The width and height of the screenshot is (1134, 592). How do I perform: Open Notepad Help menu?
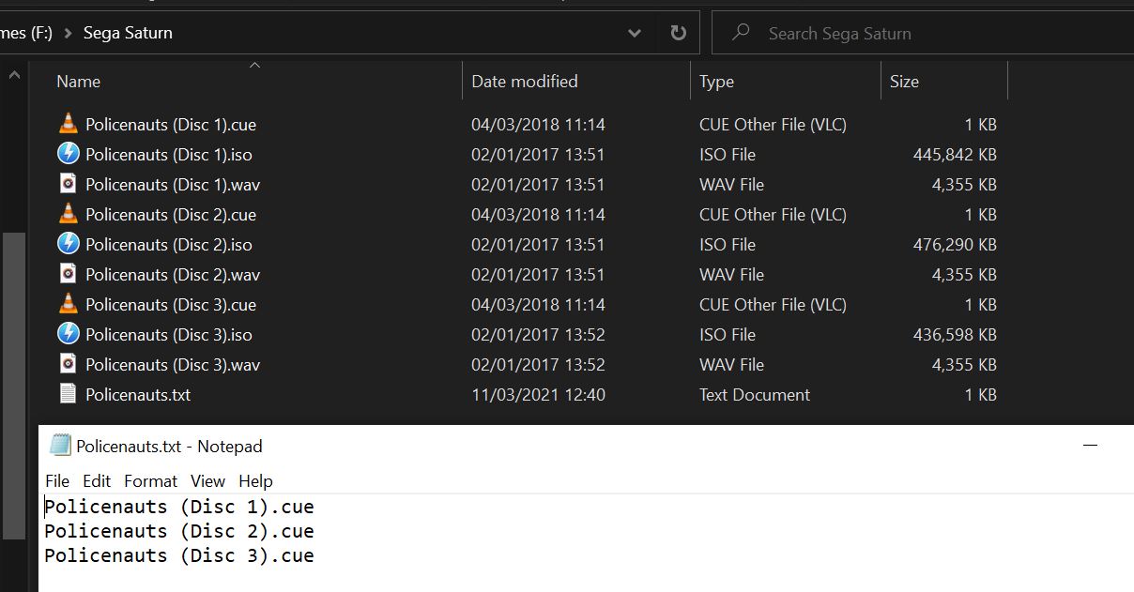(255, 480)
